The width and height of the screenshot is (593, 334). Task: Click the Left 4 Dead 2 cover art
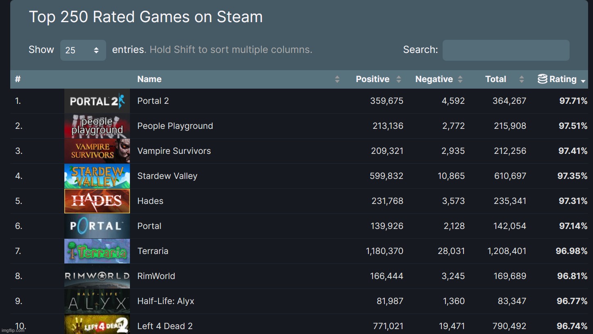coord(97,325)
